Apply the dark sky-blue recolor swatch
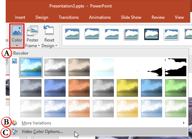The height and width of the screenshot is (139, 192). pos(152,88)
